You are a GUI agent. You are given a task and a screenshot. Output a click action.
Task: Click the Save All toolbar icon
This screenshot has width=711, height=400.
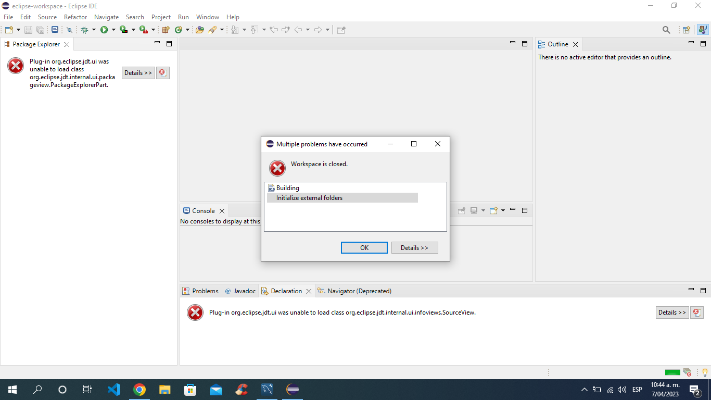(x=40, y=30)
